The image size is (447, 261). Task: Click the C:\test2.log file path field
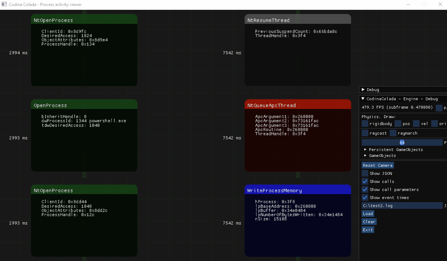402,206
